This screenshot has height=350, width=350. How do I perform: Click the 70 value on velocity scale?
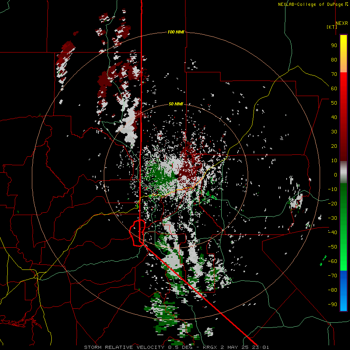pyautogui.click(x=334, y=74)
